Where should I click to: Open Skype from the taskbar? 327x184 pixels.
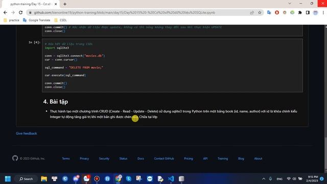[128, 179]
